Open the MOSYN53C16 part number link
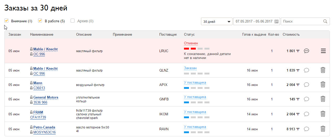 pos(44,132)
